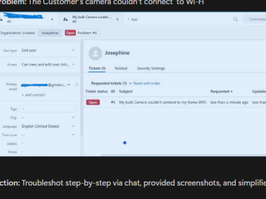Close the redacted #5 ticket tab
Viewport: 266px width, 199px height.
52,19
